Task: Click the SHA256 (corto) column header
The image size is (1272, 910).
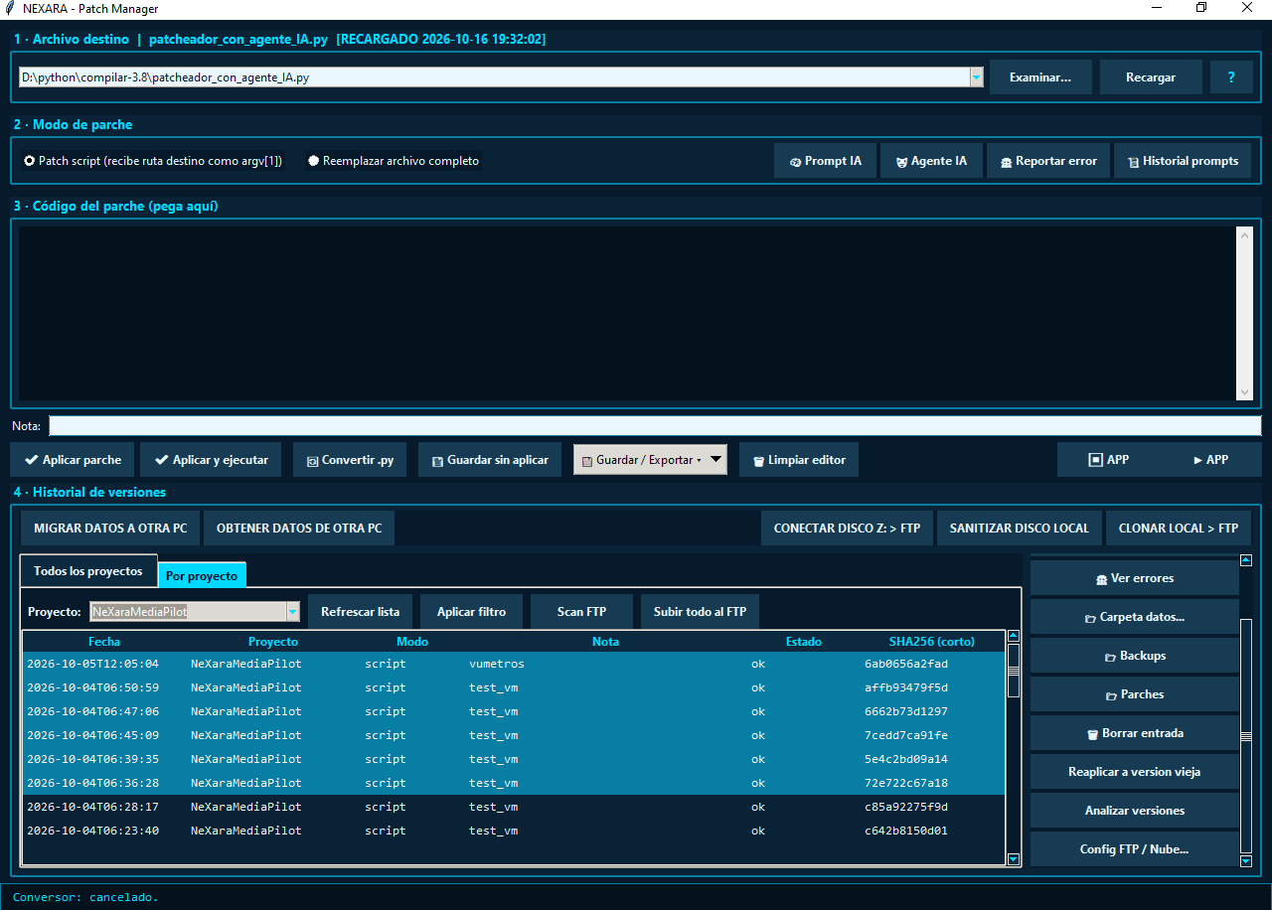Action: tap(931, 642)
